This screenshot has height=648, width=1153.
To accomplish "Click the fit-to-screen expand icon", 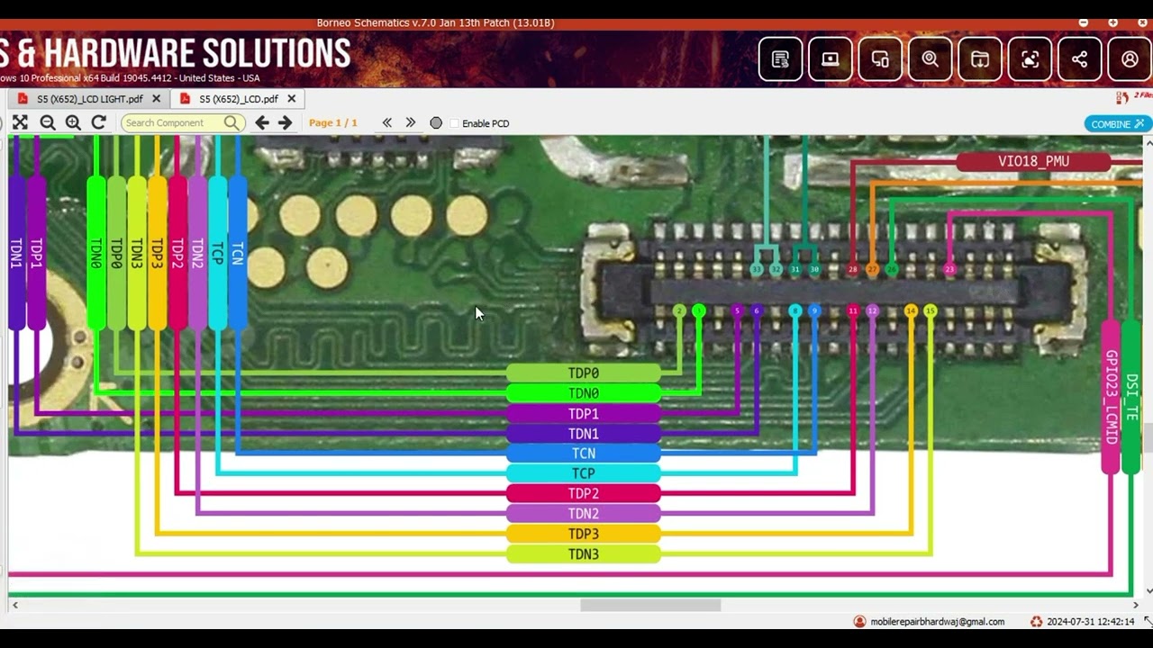I will tap(20, 122).
